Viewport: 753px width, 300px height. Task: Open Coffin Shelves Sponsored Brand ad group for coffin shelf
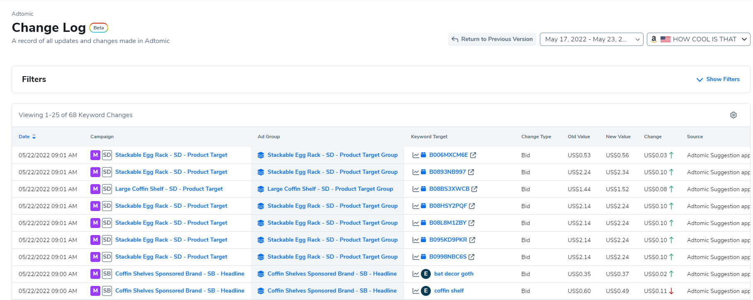(x=332, y=291)
